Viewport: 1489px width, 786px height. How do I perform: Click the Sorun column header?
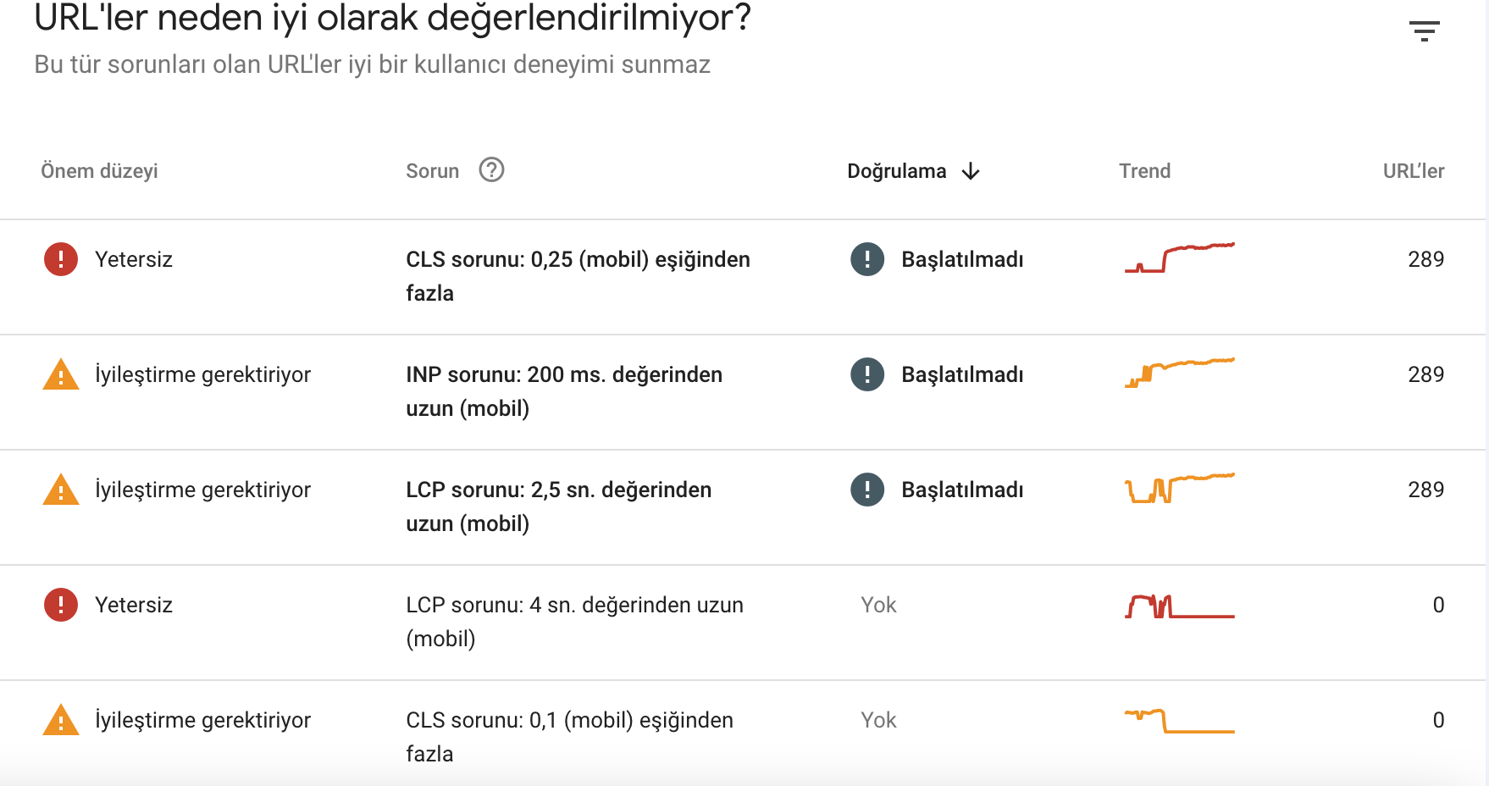coord(432,171)
